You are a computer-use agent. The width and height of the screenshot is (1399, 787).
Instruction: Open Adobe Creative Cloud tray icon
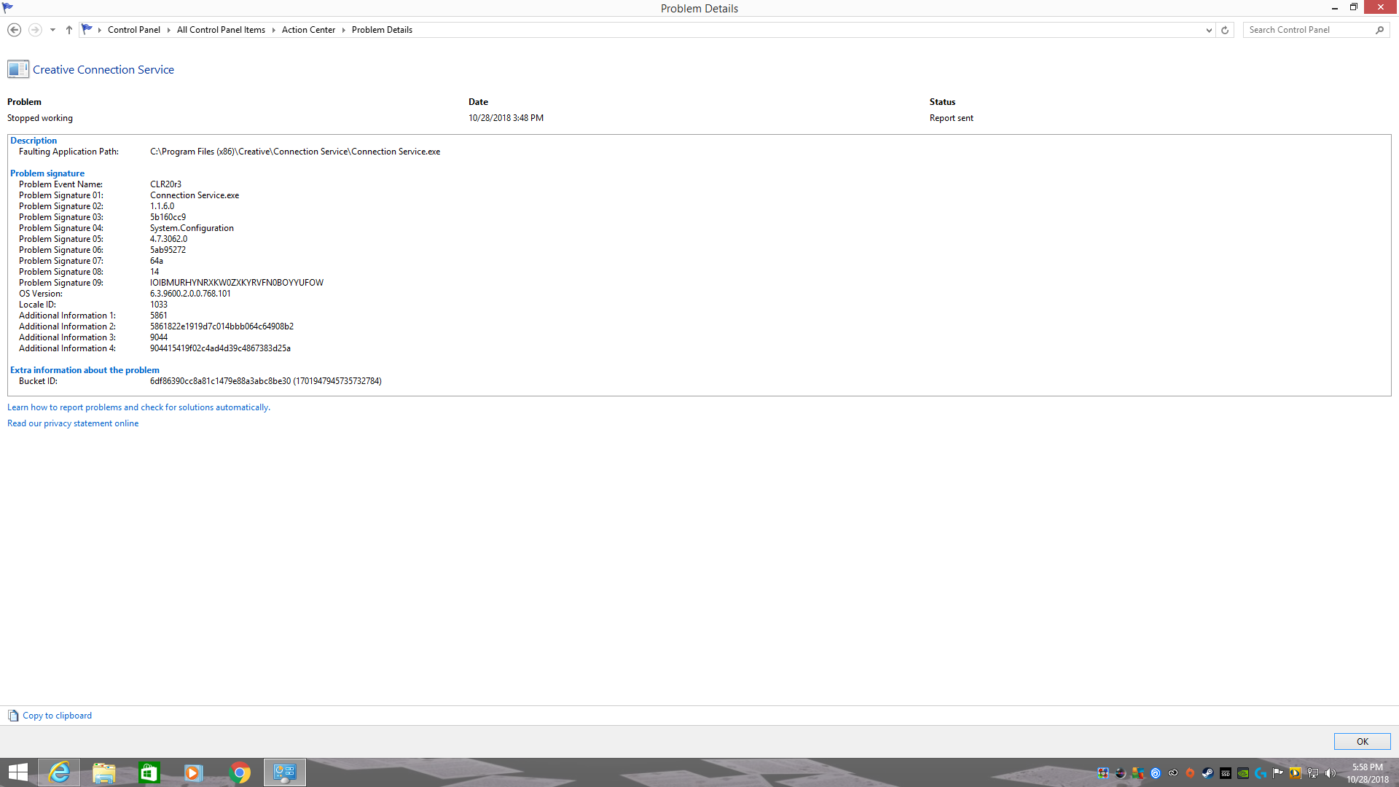[1173, 773]
